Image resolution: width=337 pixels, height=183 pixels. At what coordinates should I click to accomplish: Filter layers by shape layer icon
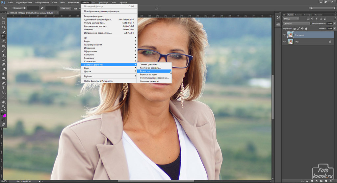[321, 19]
